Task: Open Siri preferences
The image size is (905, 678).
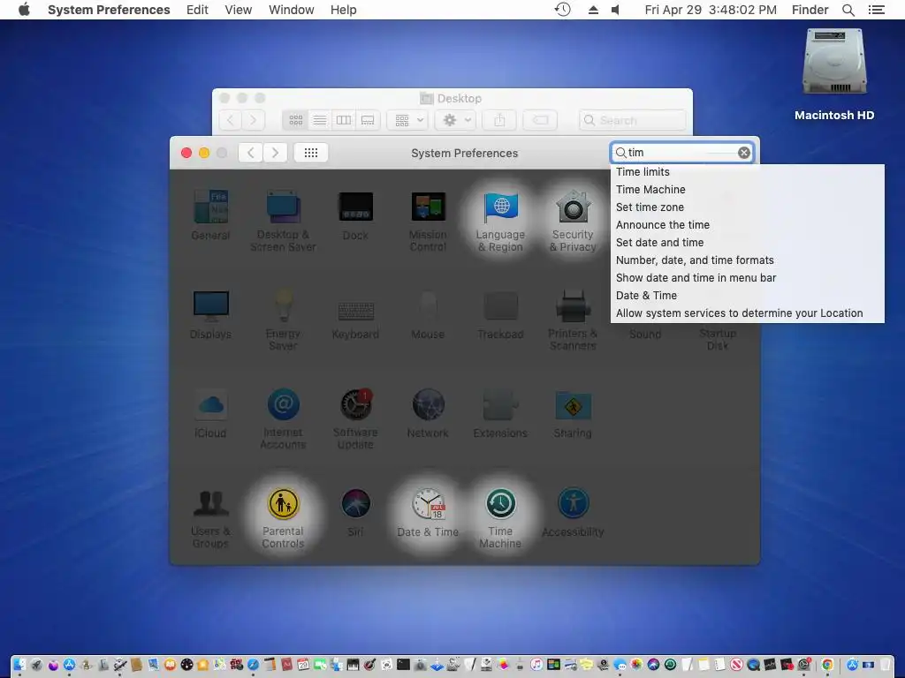Action: [x=355, y=513]
